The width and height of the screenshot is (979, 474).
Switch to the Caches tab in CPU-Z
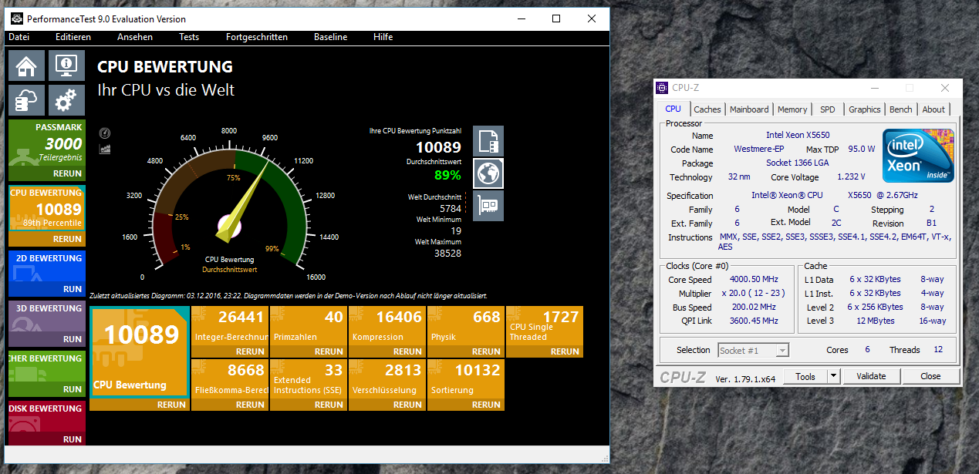(707, 109)
